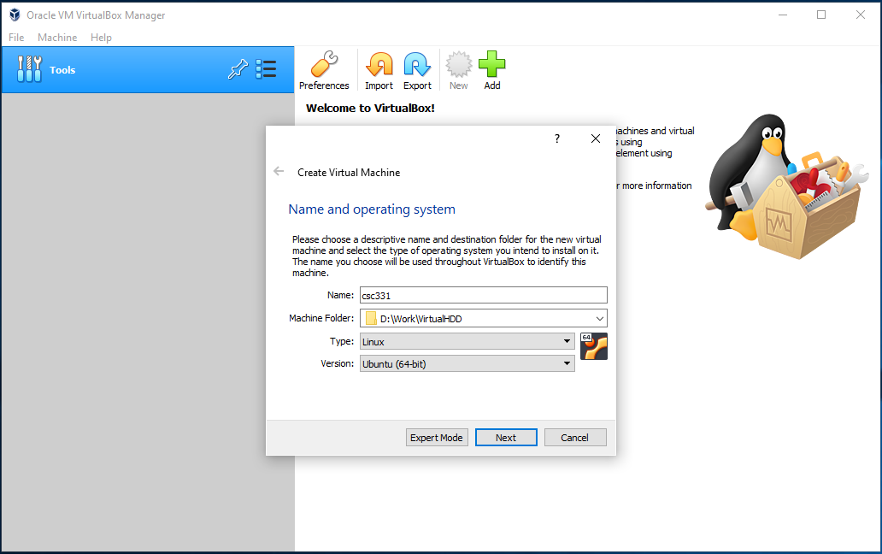Click the Export appliance icon
Viewport: 882px width, 554px height.
417,71
